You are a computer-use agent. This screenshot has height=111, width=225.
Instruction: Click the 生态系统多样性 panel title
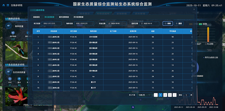click(x=16, y=65)
